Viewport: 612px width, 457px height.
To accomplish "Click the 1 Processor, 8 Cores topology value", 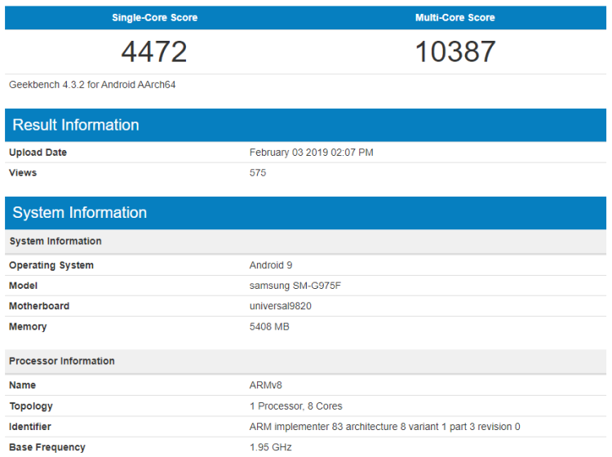I will pos(295,406).
